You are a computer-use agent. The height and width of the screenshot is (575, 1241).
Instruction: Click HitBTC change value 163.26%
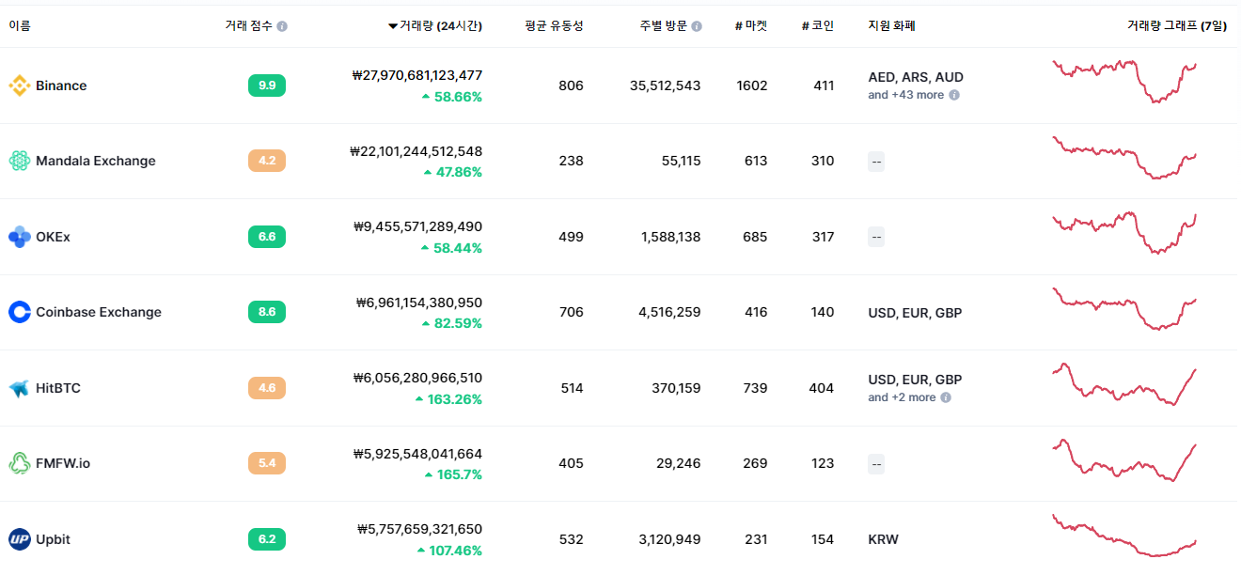tap(454, 399)
